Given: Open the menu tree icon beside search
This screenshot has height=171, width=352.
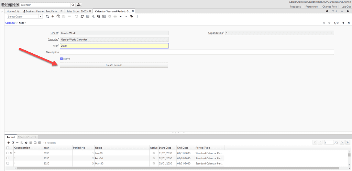Looking at the screenshot, I should point(79,5).
